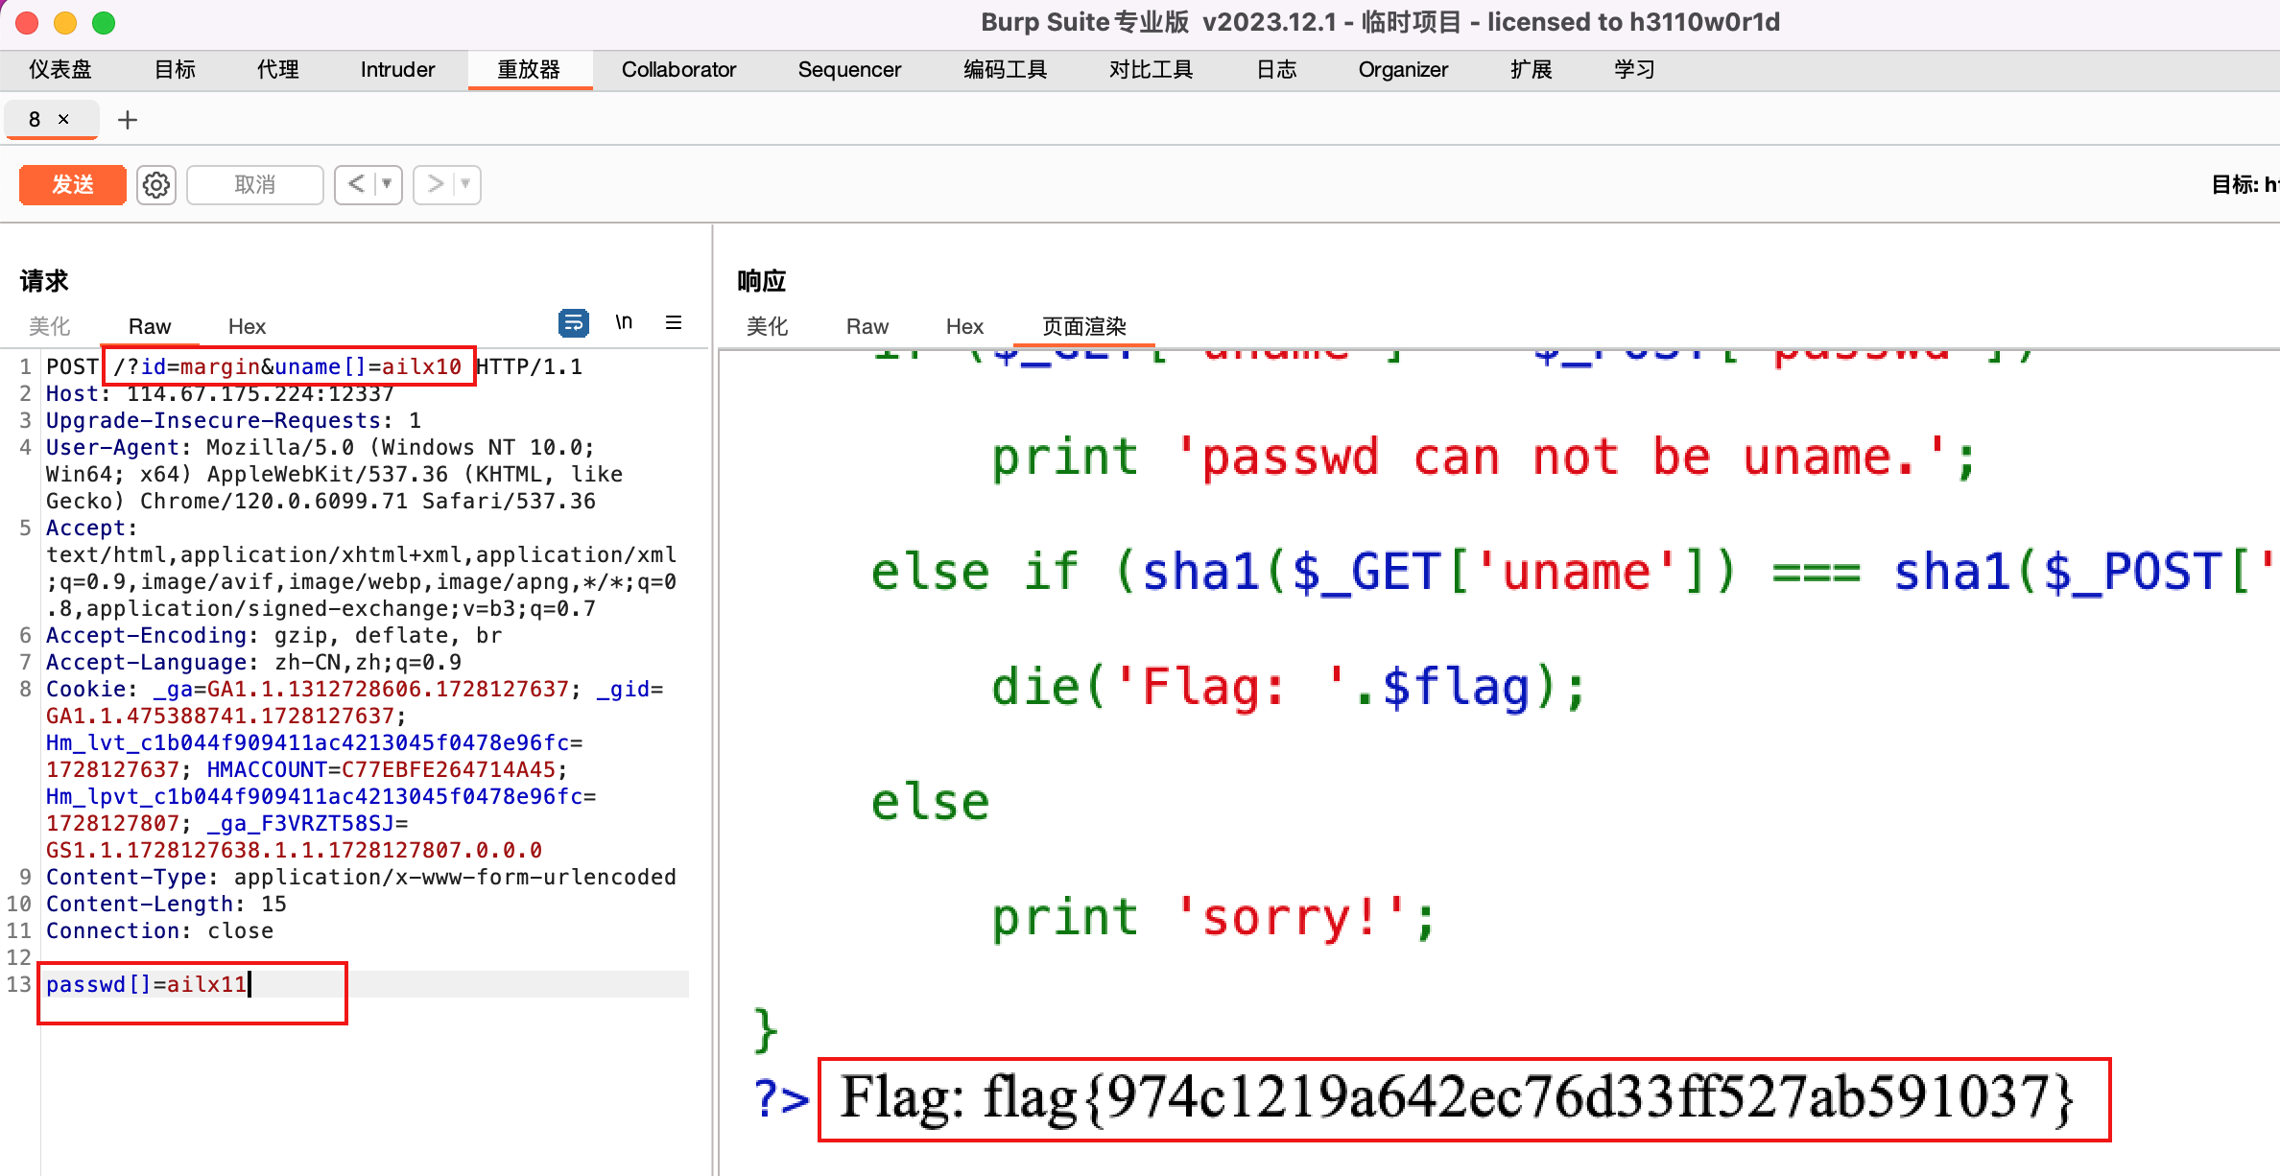Open a new Repeater tab with plus icon
Viewport: 2280px width, 1176px height.
[x=127, y=119]
